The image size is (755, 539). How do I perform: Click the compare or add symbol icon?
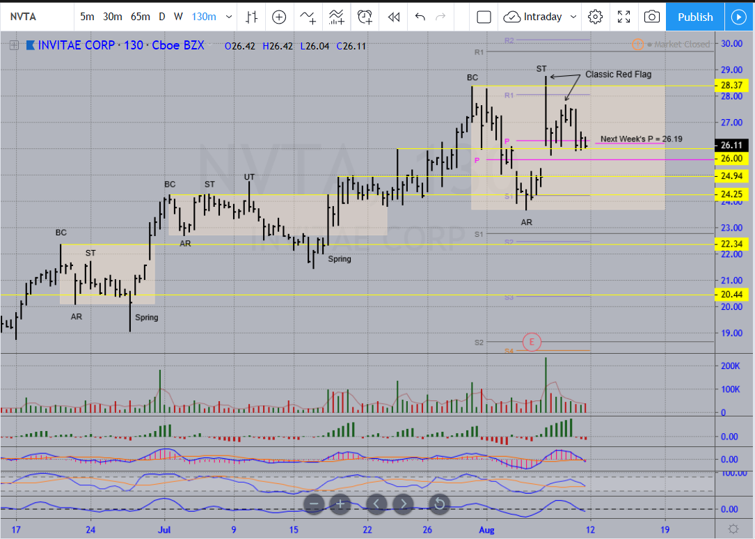pyautogui.click(x=279, y=17)
